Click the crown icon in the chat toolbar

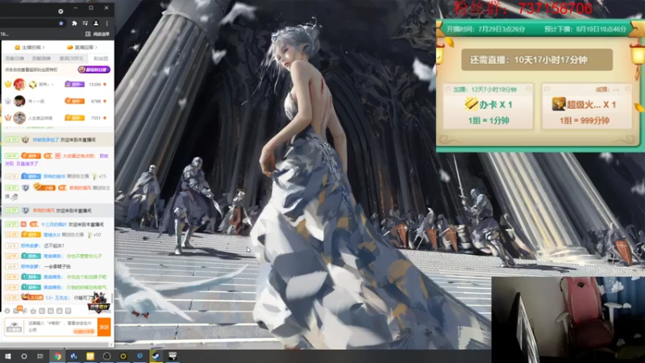[33, 311]
